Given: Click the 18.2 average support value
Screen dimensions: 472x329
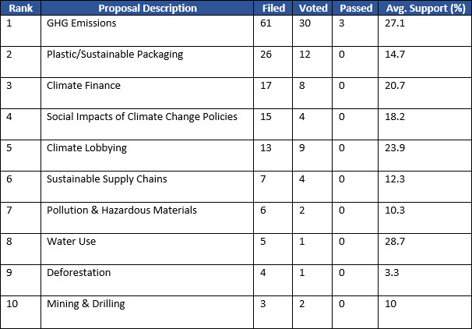Looking at the screenshot, I should 395,117.
